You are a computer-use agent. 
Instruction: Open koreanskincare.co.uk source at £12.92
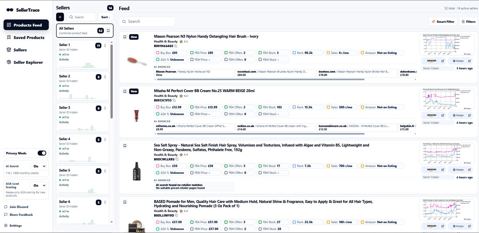click(357, 128)
